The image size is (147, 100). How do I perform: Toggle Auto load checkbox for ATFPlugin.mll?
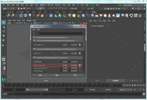point(70,45)
